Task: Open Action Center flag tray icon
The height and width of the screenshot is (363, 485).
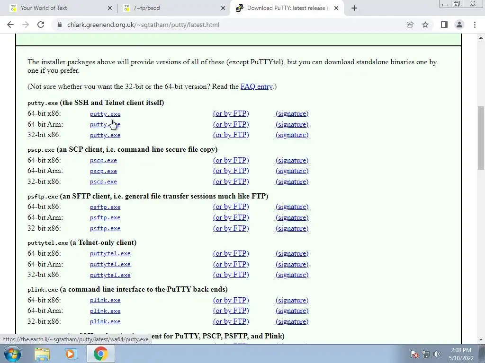Action: coord(414,354)
